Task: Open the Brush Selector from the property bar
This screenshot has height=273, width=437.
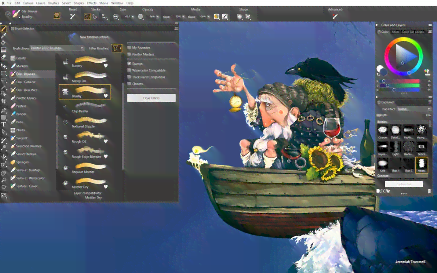Action: point(16,14)
